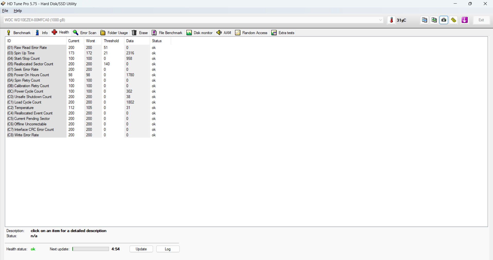The image size is (493, 260).
Task: Expand the WDC drive selection dropdown
Action: (x=380, y=20)
